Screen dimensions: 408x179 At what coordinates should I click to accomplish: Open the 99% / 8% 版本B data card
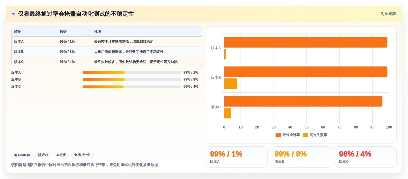301,157
